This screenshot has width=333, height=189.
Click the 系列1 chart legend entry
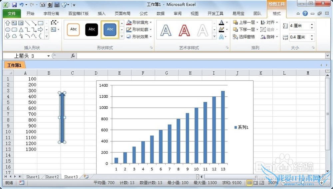pos(241,127)
